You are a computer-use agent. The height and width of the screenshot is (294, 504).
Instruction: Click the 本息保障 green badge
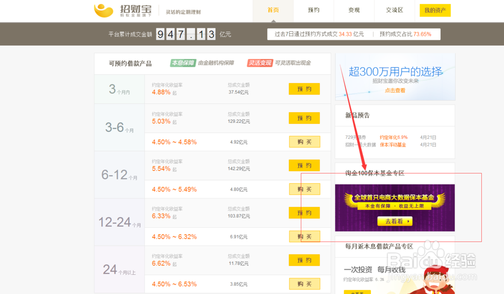coord(183,63)
